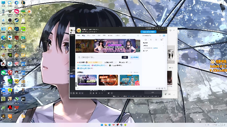Select the fourth navigation tab in YY
This screenshot has height=127, width=227.
(94, 36)
